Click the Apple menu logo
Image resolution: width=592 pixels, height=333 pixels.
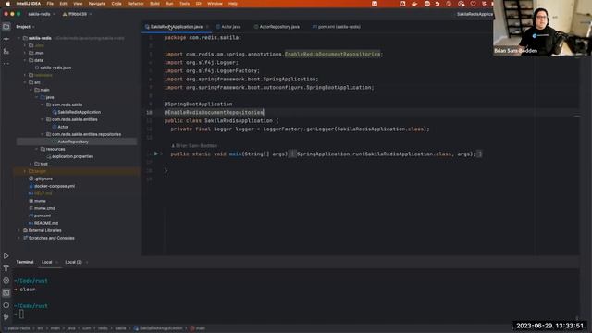click(x=8, y=4)
